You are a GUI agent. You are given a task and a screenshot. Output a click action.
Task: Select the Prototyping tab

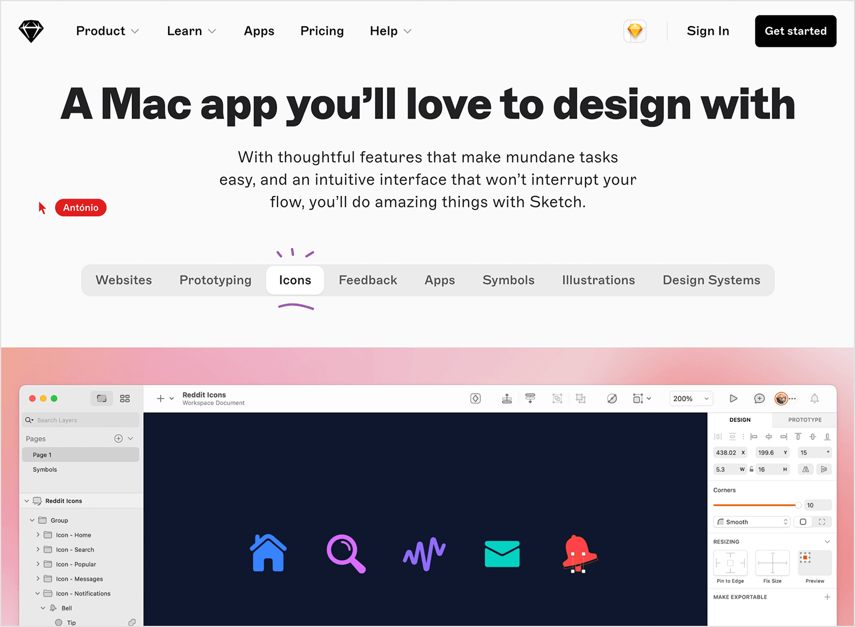tap(215, 280)
